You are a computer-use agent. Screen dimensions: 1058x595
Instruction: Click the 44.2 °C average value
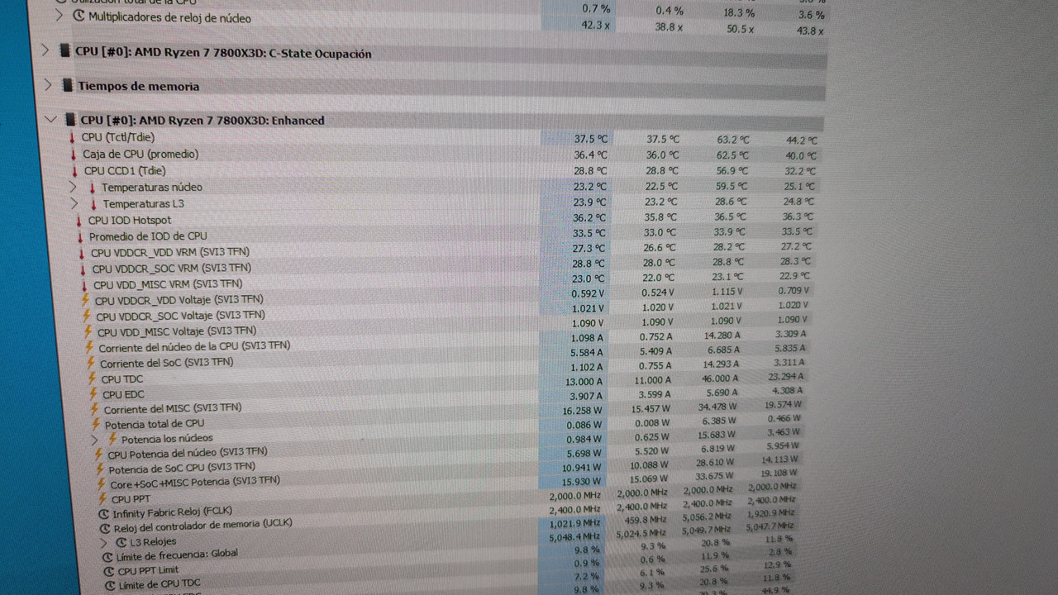point(801,140)
